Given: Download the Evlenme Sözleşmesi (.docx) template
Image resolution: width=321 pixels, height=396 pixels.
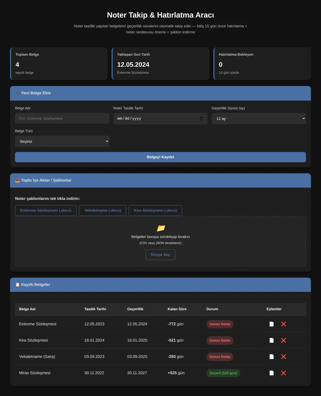Looking at the screenshot, I should [x=46, y=211].
